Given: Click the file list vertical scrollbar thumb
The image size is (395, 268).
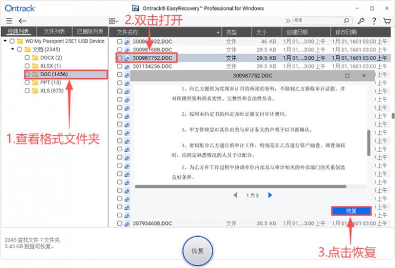Looking at the screenshot, I should (x=393, y=116).
